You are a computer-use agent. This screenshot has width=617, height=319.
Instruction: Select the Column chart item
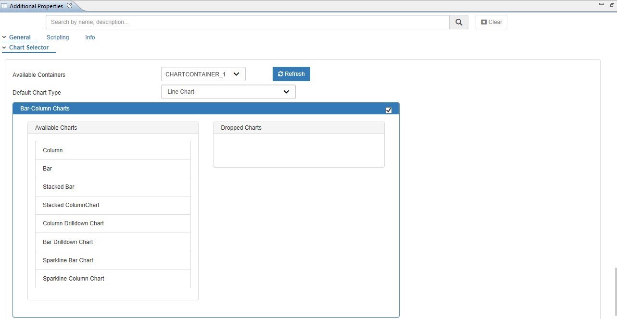113,150
